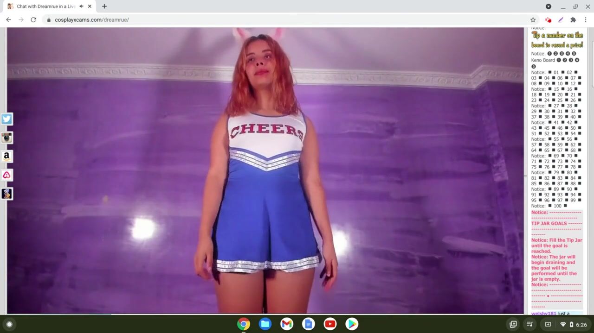The image size is (594, 333).
Task: Open a new browser tab
Action: 104,6
